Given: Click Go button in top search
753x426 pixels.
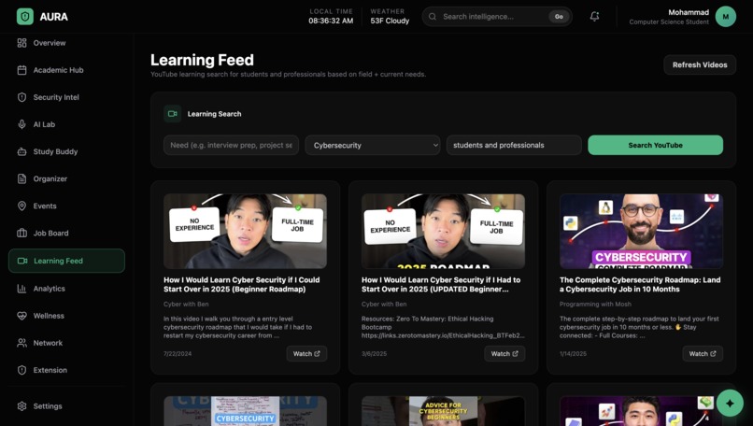Looking at the screenshot, I should (x=559, y=16).
